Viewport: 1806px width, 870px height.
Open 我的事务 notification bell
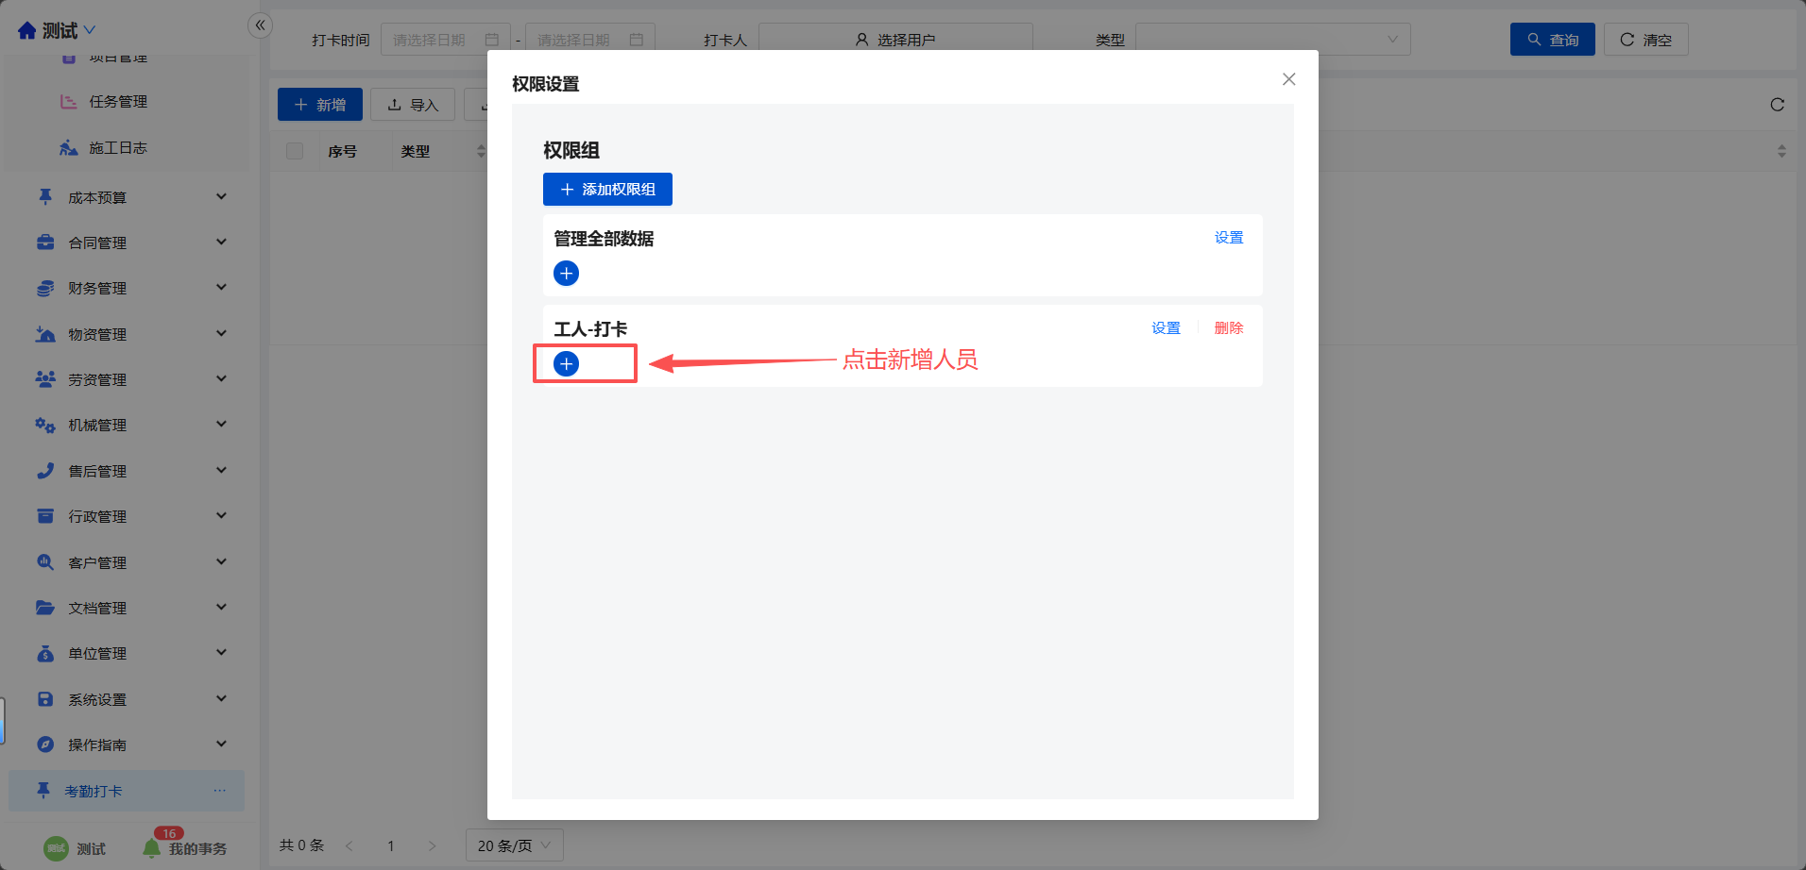point(152,848)
